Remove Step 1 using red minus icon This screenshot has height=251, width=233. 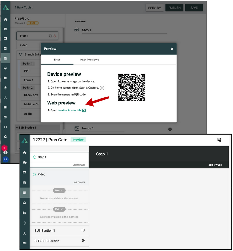click(x=54, y=36)
